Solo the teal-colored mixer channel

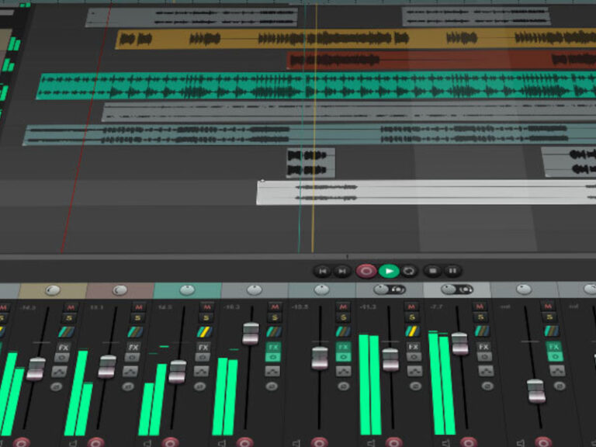[x=206, y=318]
